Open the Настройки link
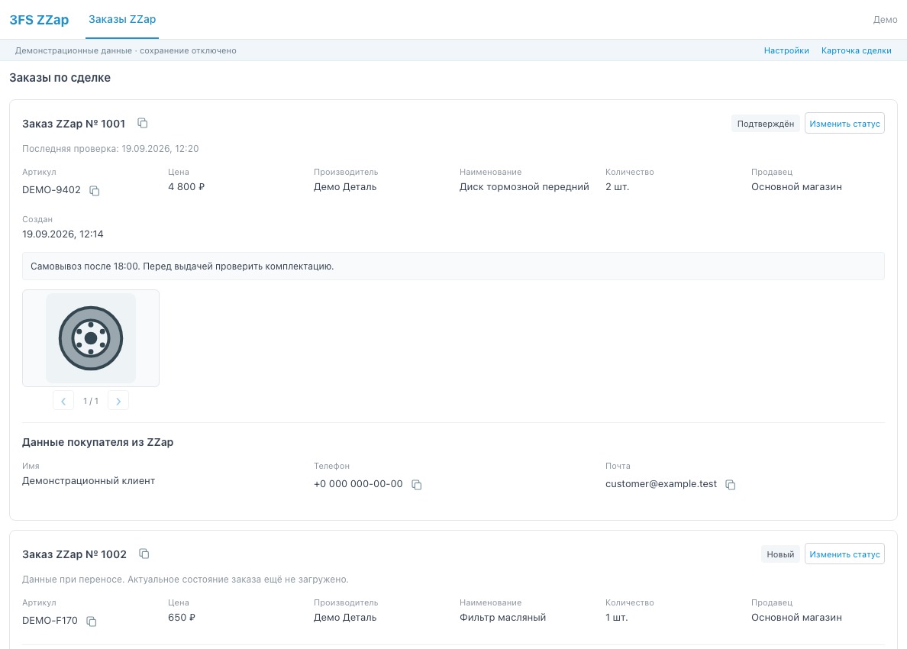The width and height of the screenshot is (907, 649). pyautogui.click(x=786, y=50)
